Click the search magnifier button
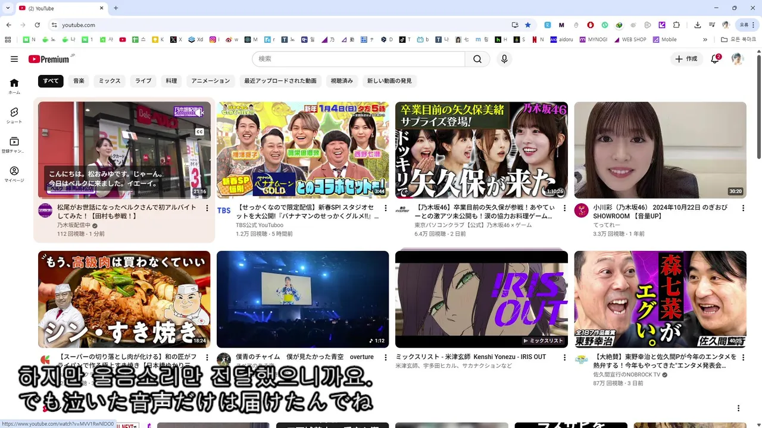Viewport: 762px width, 428px height. coord(477,59)
